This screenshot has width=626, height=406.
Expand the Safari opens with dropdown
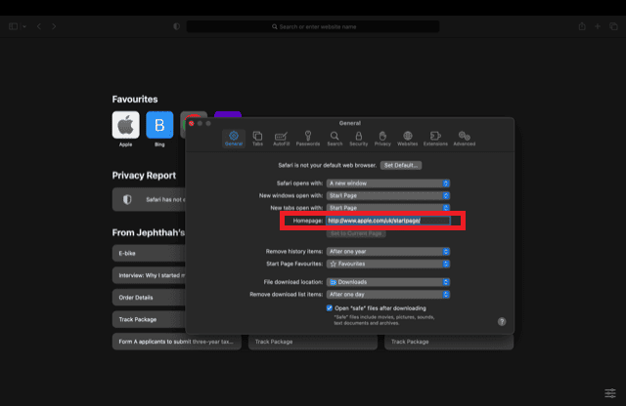coord(388,183)
